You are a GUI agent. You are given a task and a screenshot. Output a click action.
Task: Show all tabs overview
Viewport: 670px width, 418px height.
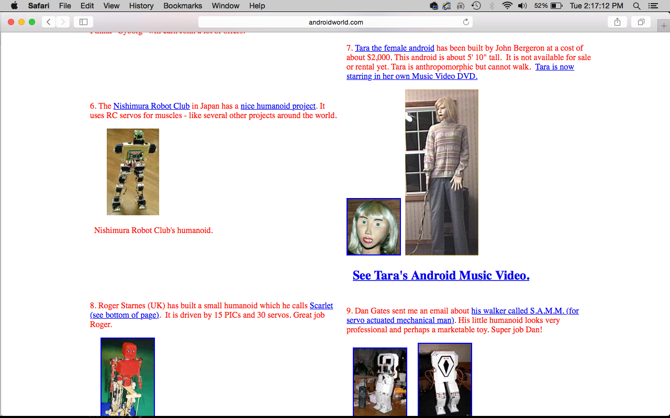641,22
